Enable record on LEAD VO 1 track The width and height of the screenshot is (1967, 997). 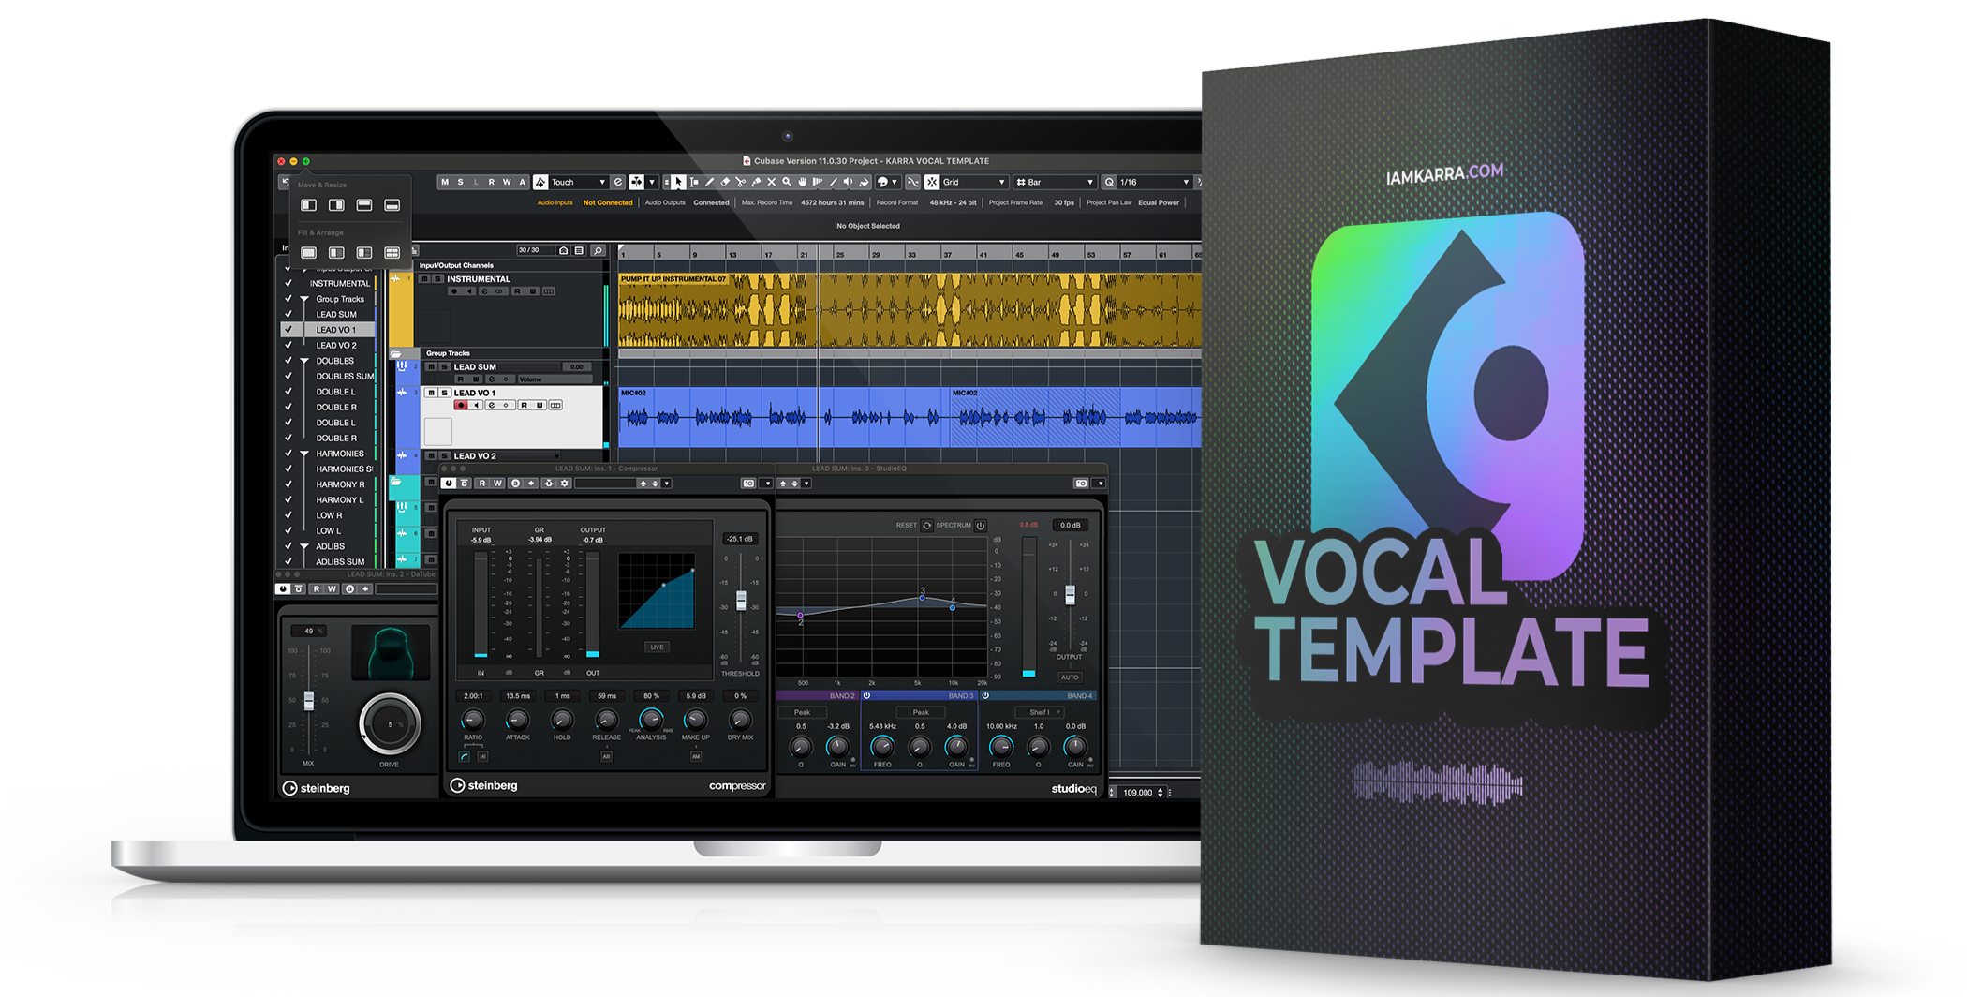[461, 406]
